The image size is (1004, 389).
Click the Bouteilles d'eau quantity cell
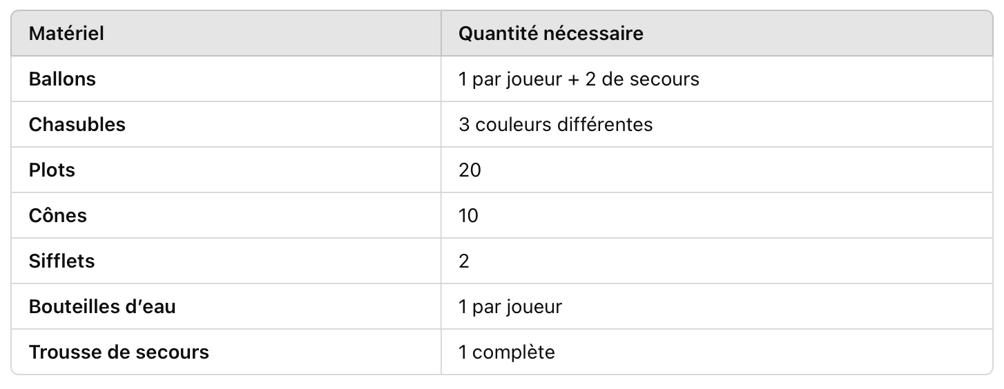[510, 307]
